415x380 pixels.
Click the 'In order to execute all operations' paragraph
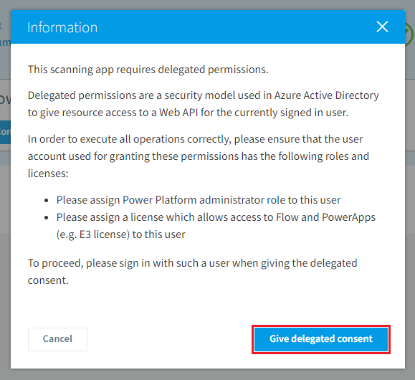(x=199, y=156)
